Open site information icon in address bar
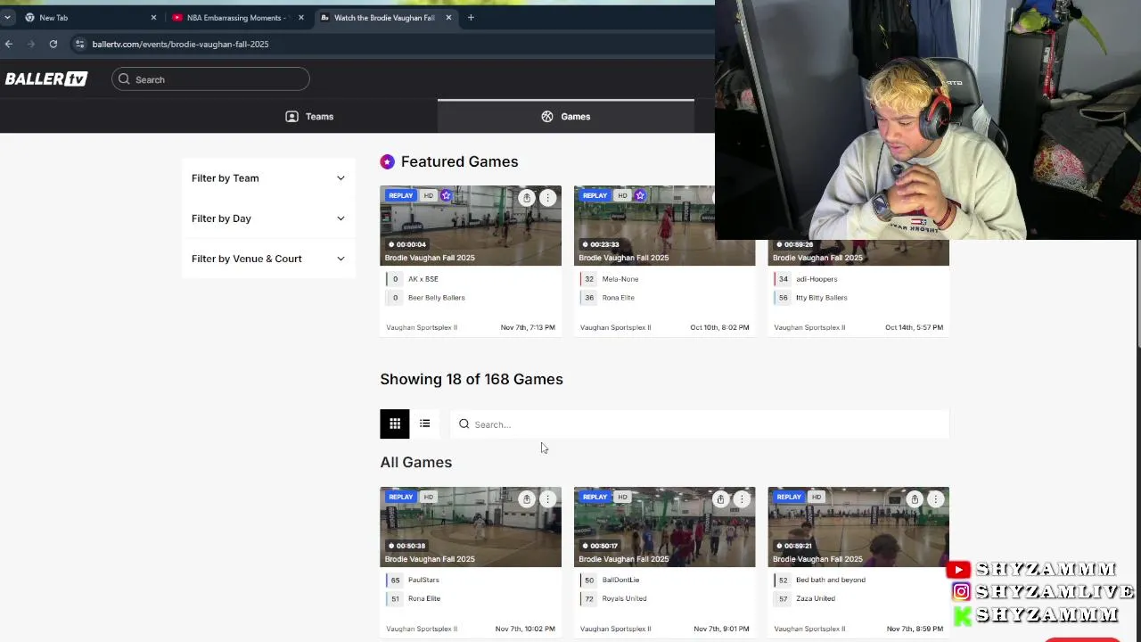The width and height of the screenshot is (1141, 642). click(x=79, y=44)
